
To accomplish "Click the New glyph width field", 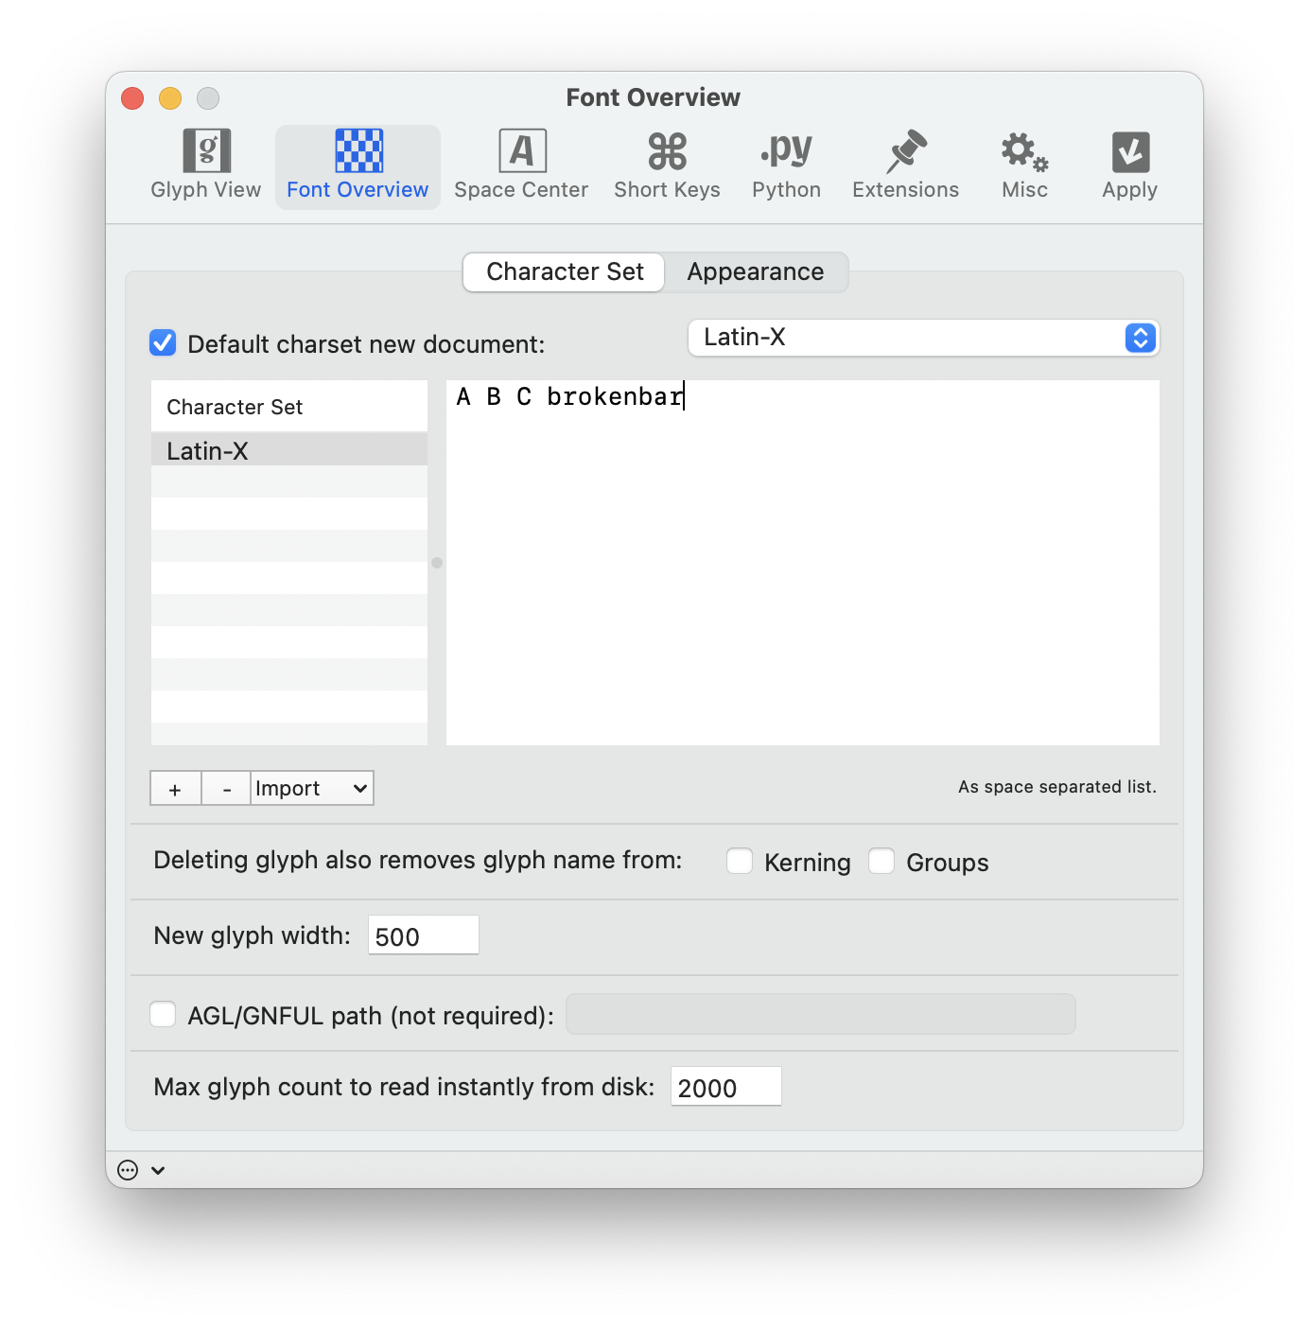I will point(423,935).
